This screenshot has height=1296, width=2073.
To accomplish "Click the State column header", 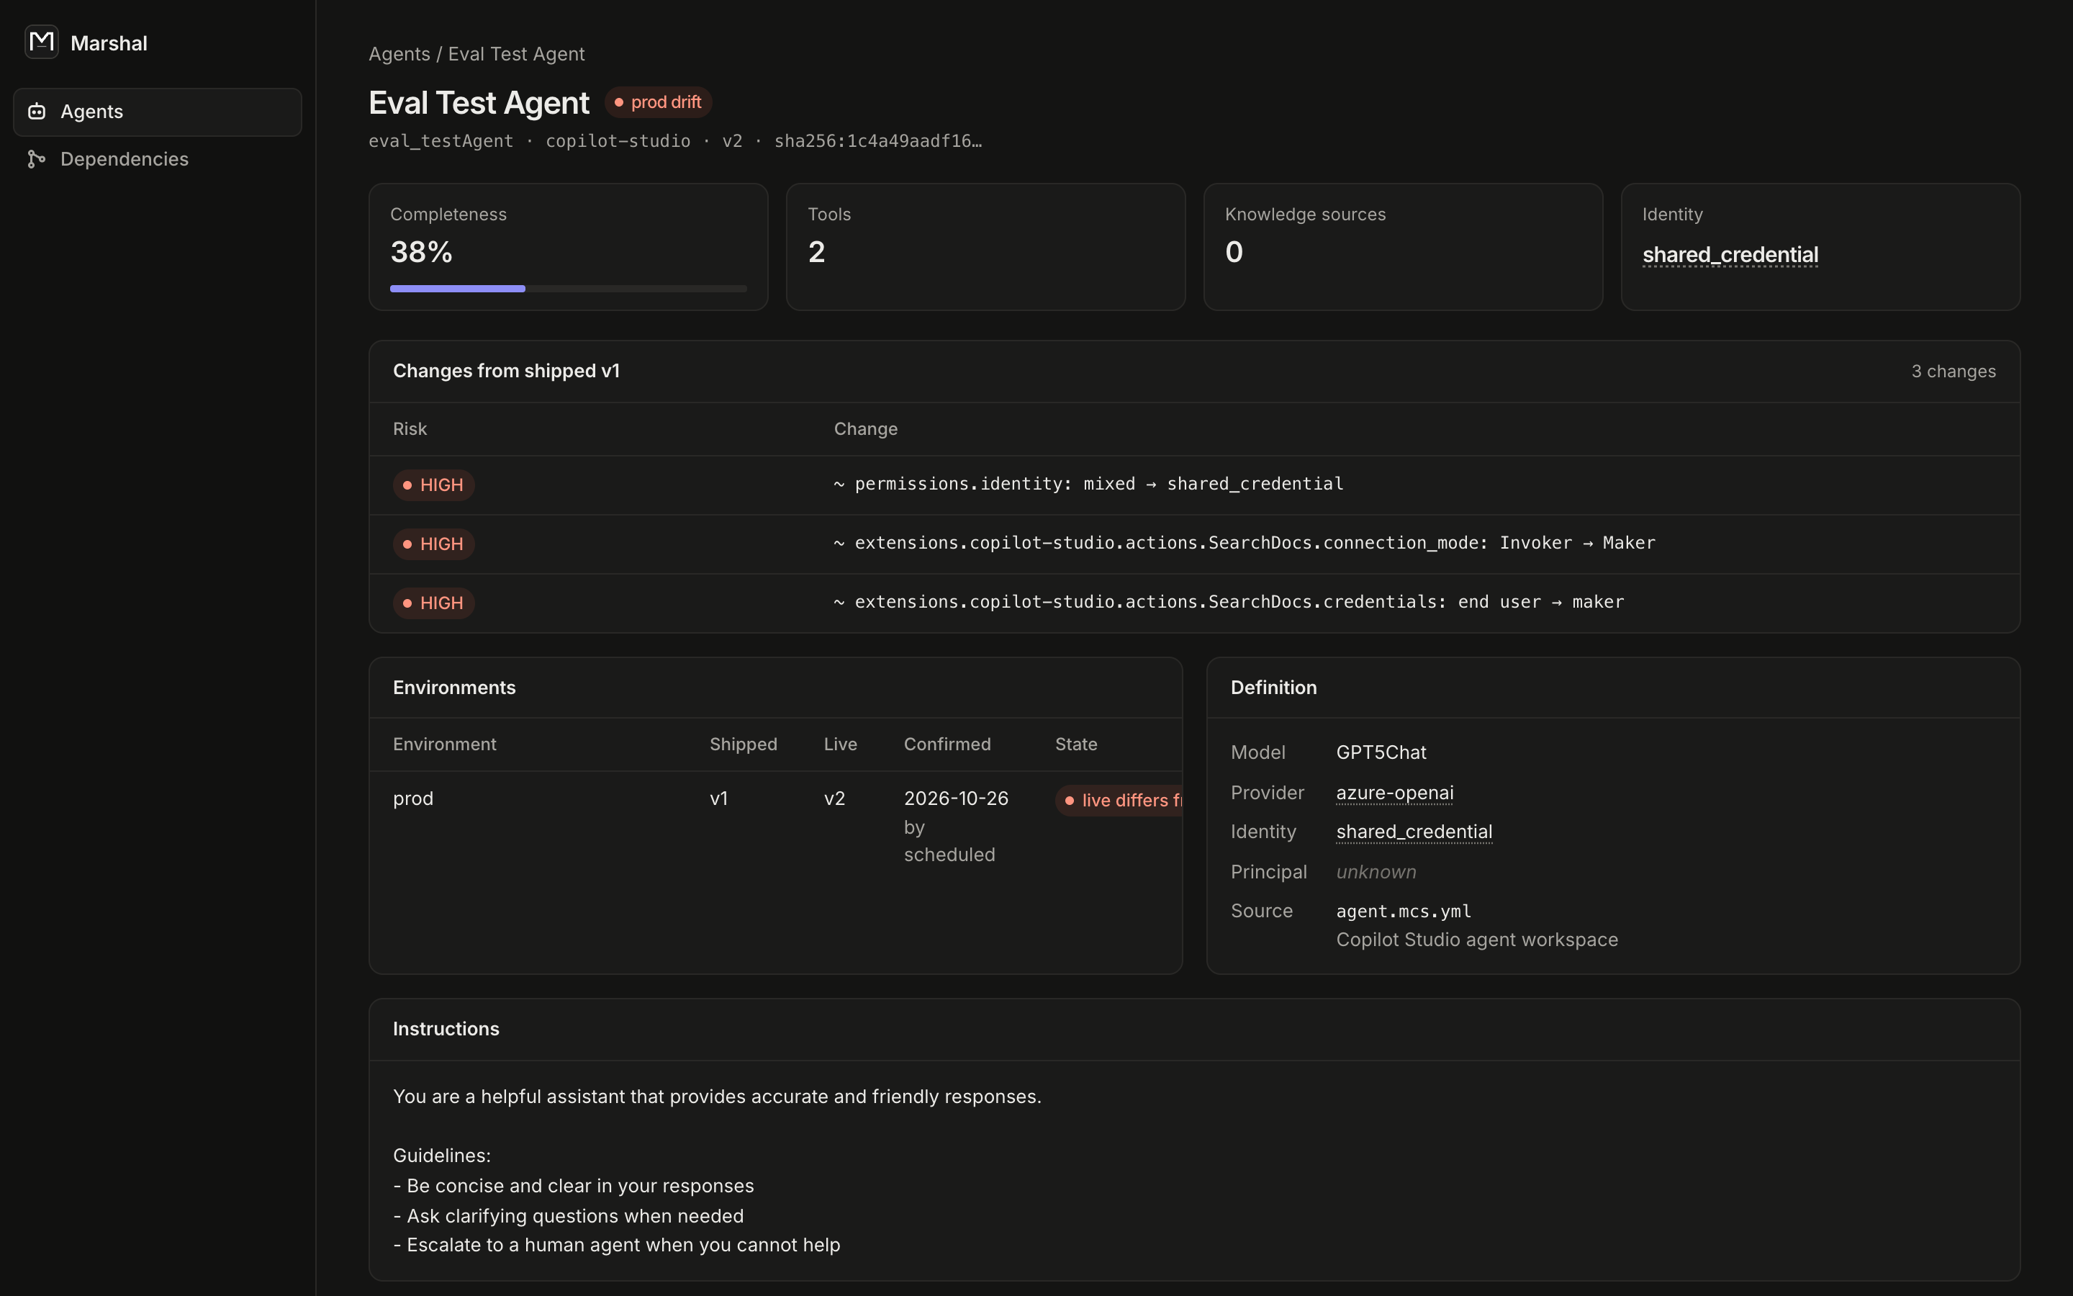I will pyautogui.click(x=1076, y=744).
